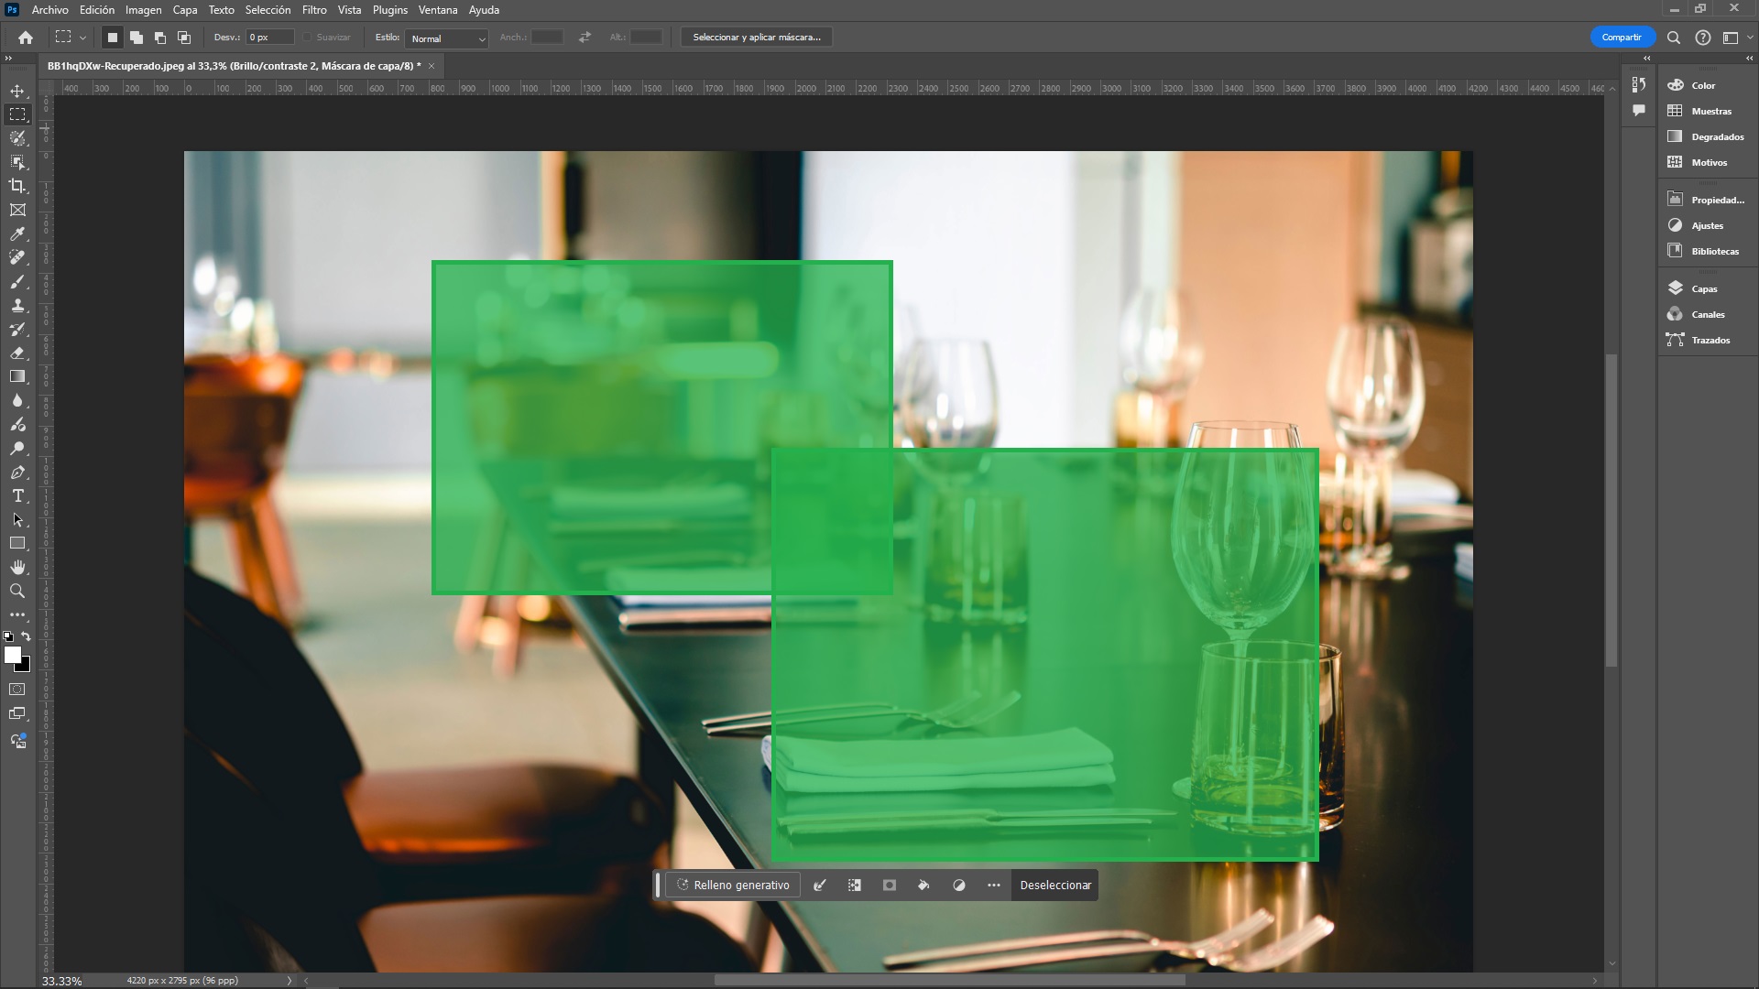Select the Type tool icon
The image size is (1759, 989).
16,495
